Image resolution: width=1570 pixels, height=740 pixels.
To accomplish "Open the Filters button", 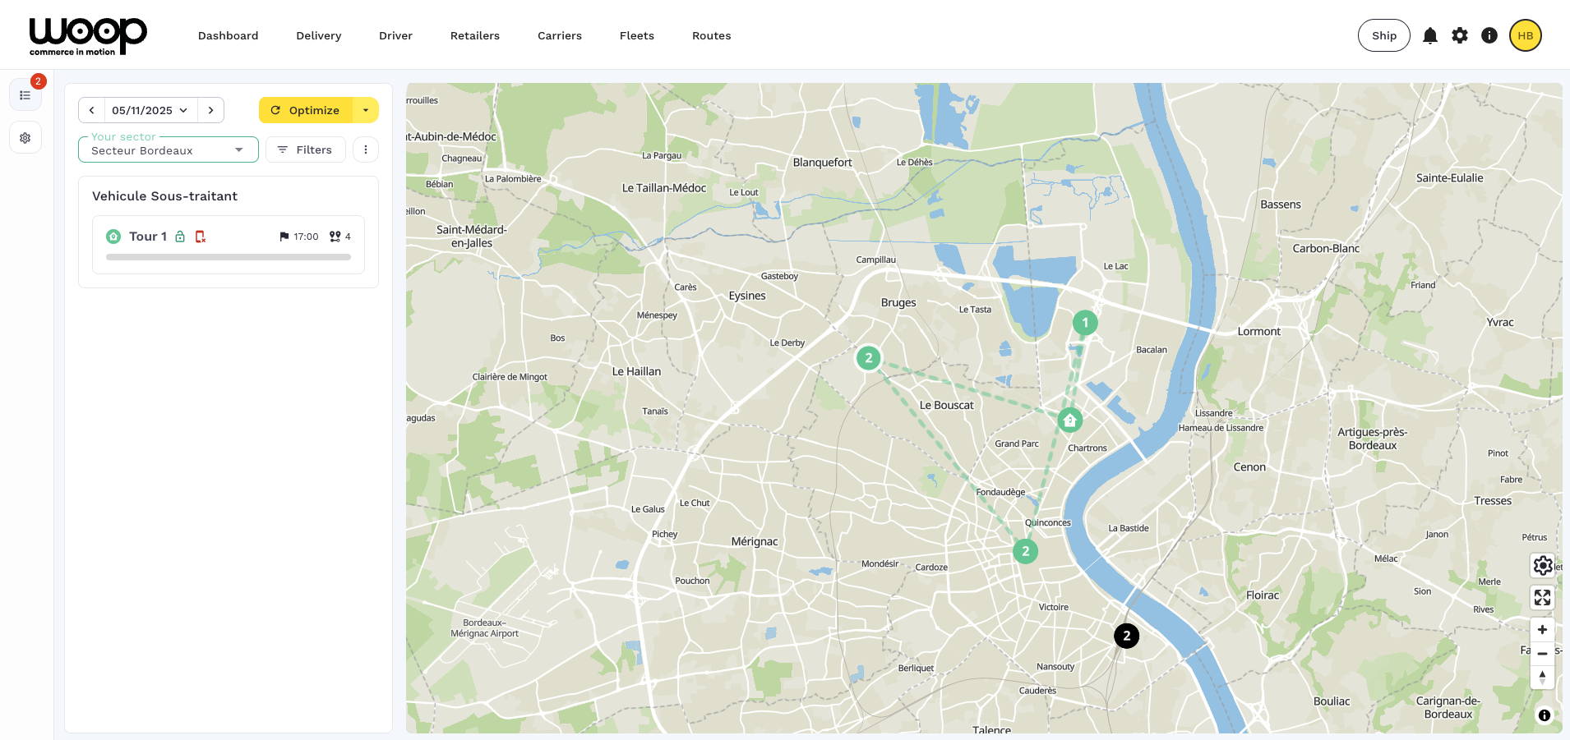I will [305, 149].
